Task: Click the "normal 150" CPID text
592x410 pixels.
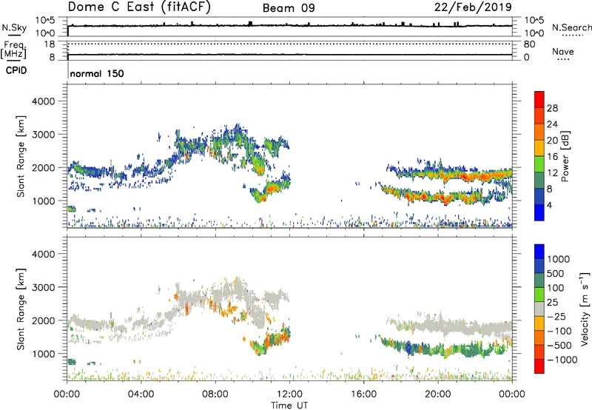Action: pyautogui.click(x=97, y=73)
